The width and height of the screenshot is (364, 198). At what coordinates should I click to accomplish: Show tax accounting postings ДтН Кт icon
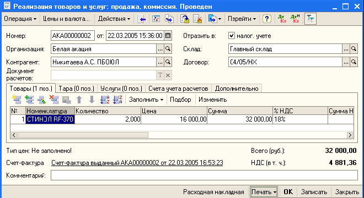pyautogui.click(x=295, y=19)
